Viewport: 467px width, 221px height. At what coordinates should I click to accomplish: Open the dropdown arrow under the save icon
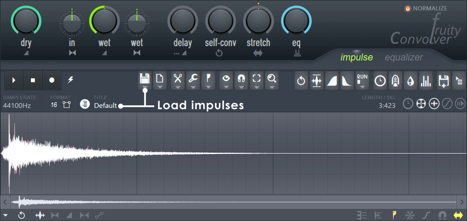pos(144,87)
